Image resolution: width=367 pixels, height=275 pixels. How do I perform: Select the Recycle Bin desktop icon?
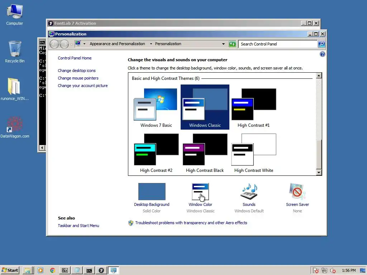[x=14, y=52]
